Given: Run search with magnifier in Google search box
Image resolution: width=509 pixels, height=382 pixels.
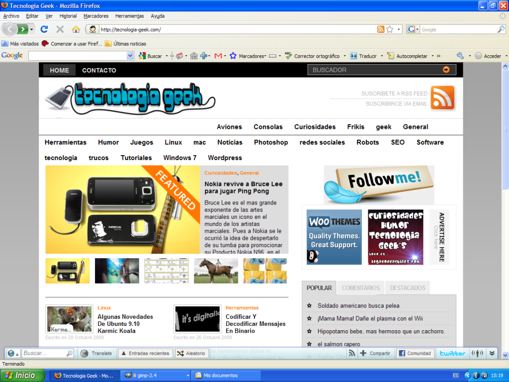Looking at the screenshot, I should tap(501, 29).
